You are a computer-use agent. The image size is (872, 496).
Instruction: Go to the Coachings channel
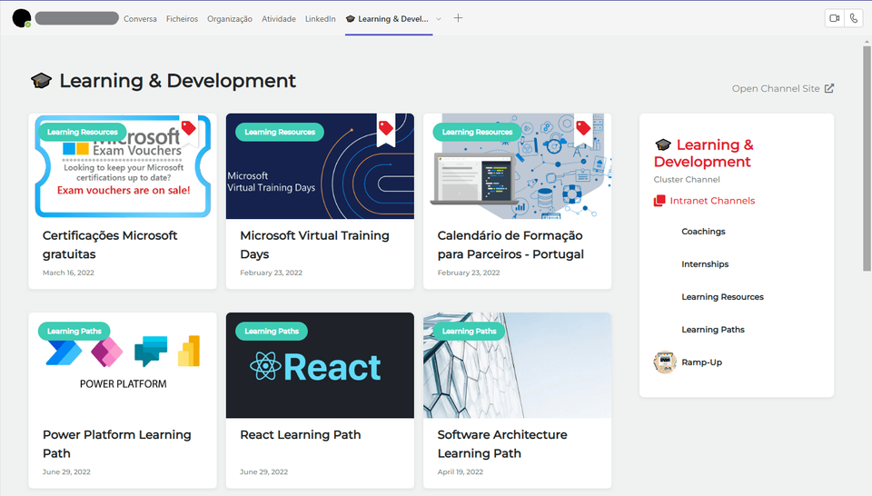click(x=703, y=232)
